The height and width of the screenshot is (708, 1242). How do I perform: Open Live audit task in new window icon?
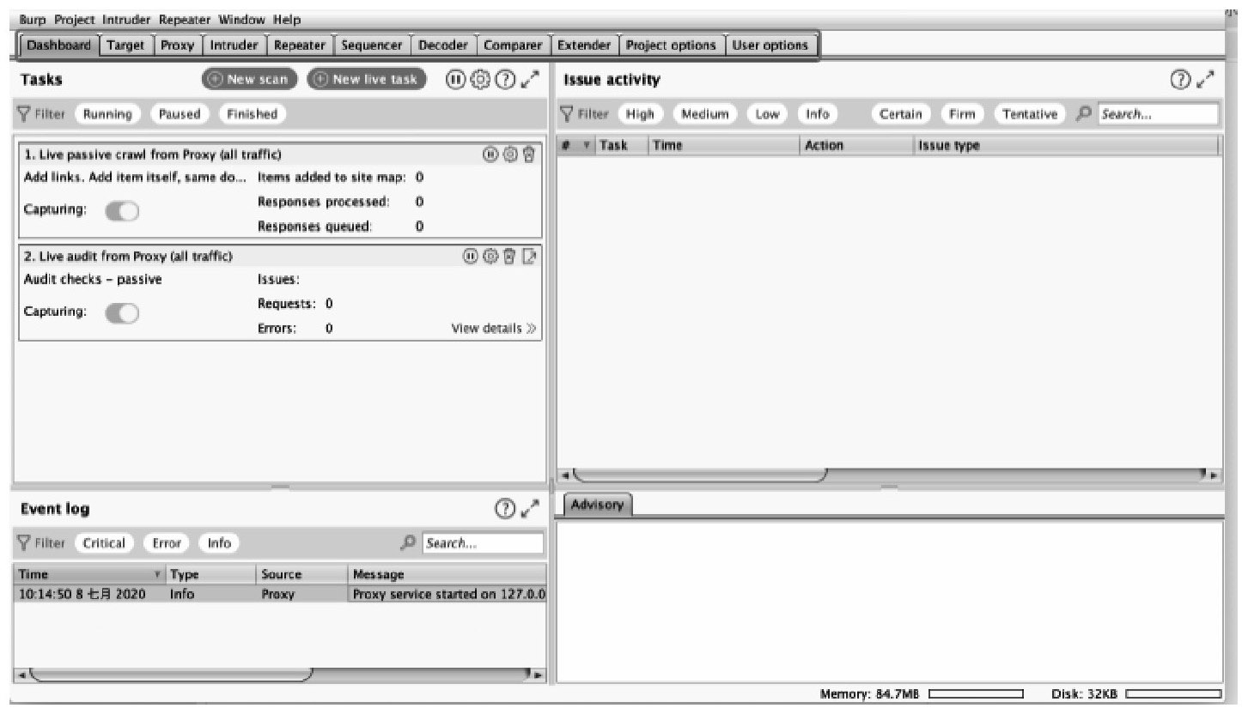[530, 256]
